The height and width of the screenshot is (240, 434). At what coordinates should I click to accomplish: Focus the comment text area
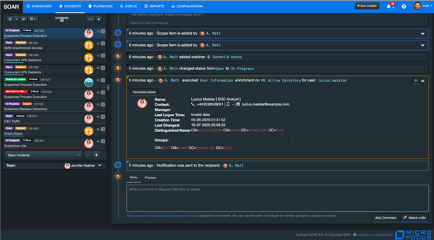click(x=277, y=199)
